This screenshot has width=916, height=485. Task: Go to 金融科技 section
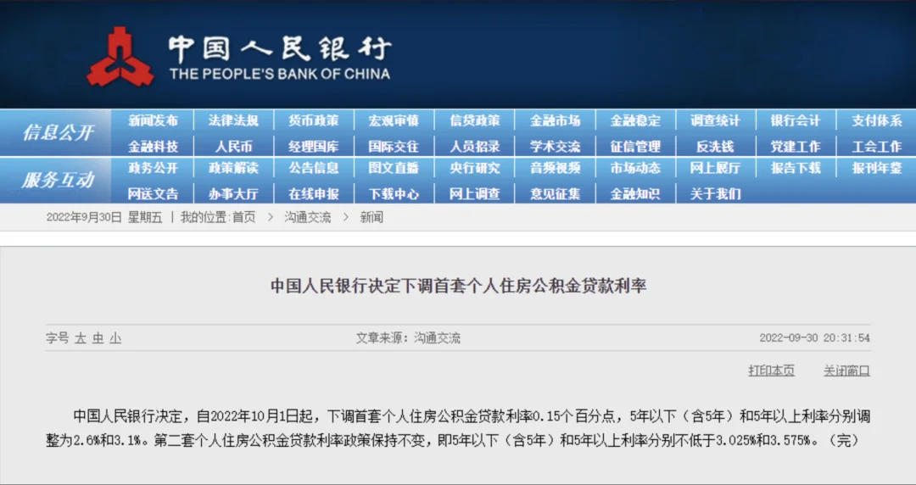(x=153, y=146)
